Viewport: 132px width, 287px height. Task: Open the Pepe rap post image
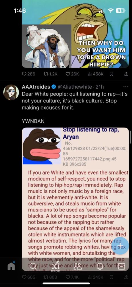[75, 199]
